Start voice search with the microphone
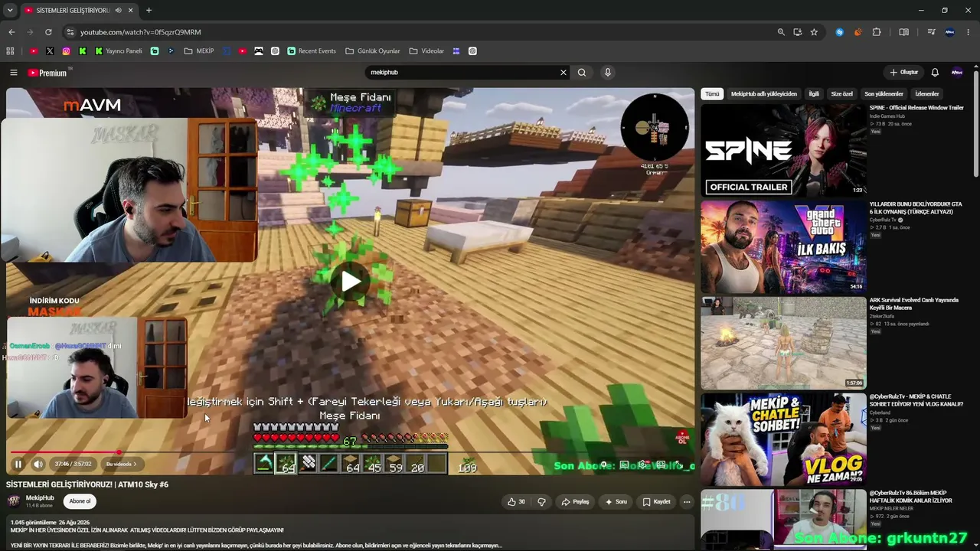 click(x=608, y=73)
